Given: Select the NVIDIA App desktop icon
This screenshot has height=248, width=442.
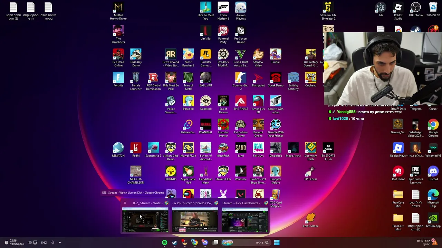Looking at the screenshot, I should tap(433, 220).
